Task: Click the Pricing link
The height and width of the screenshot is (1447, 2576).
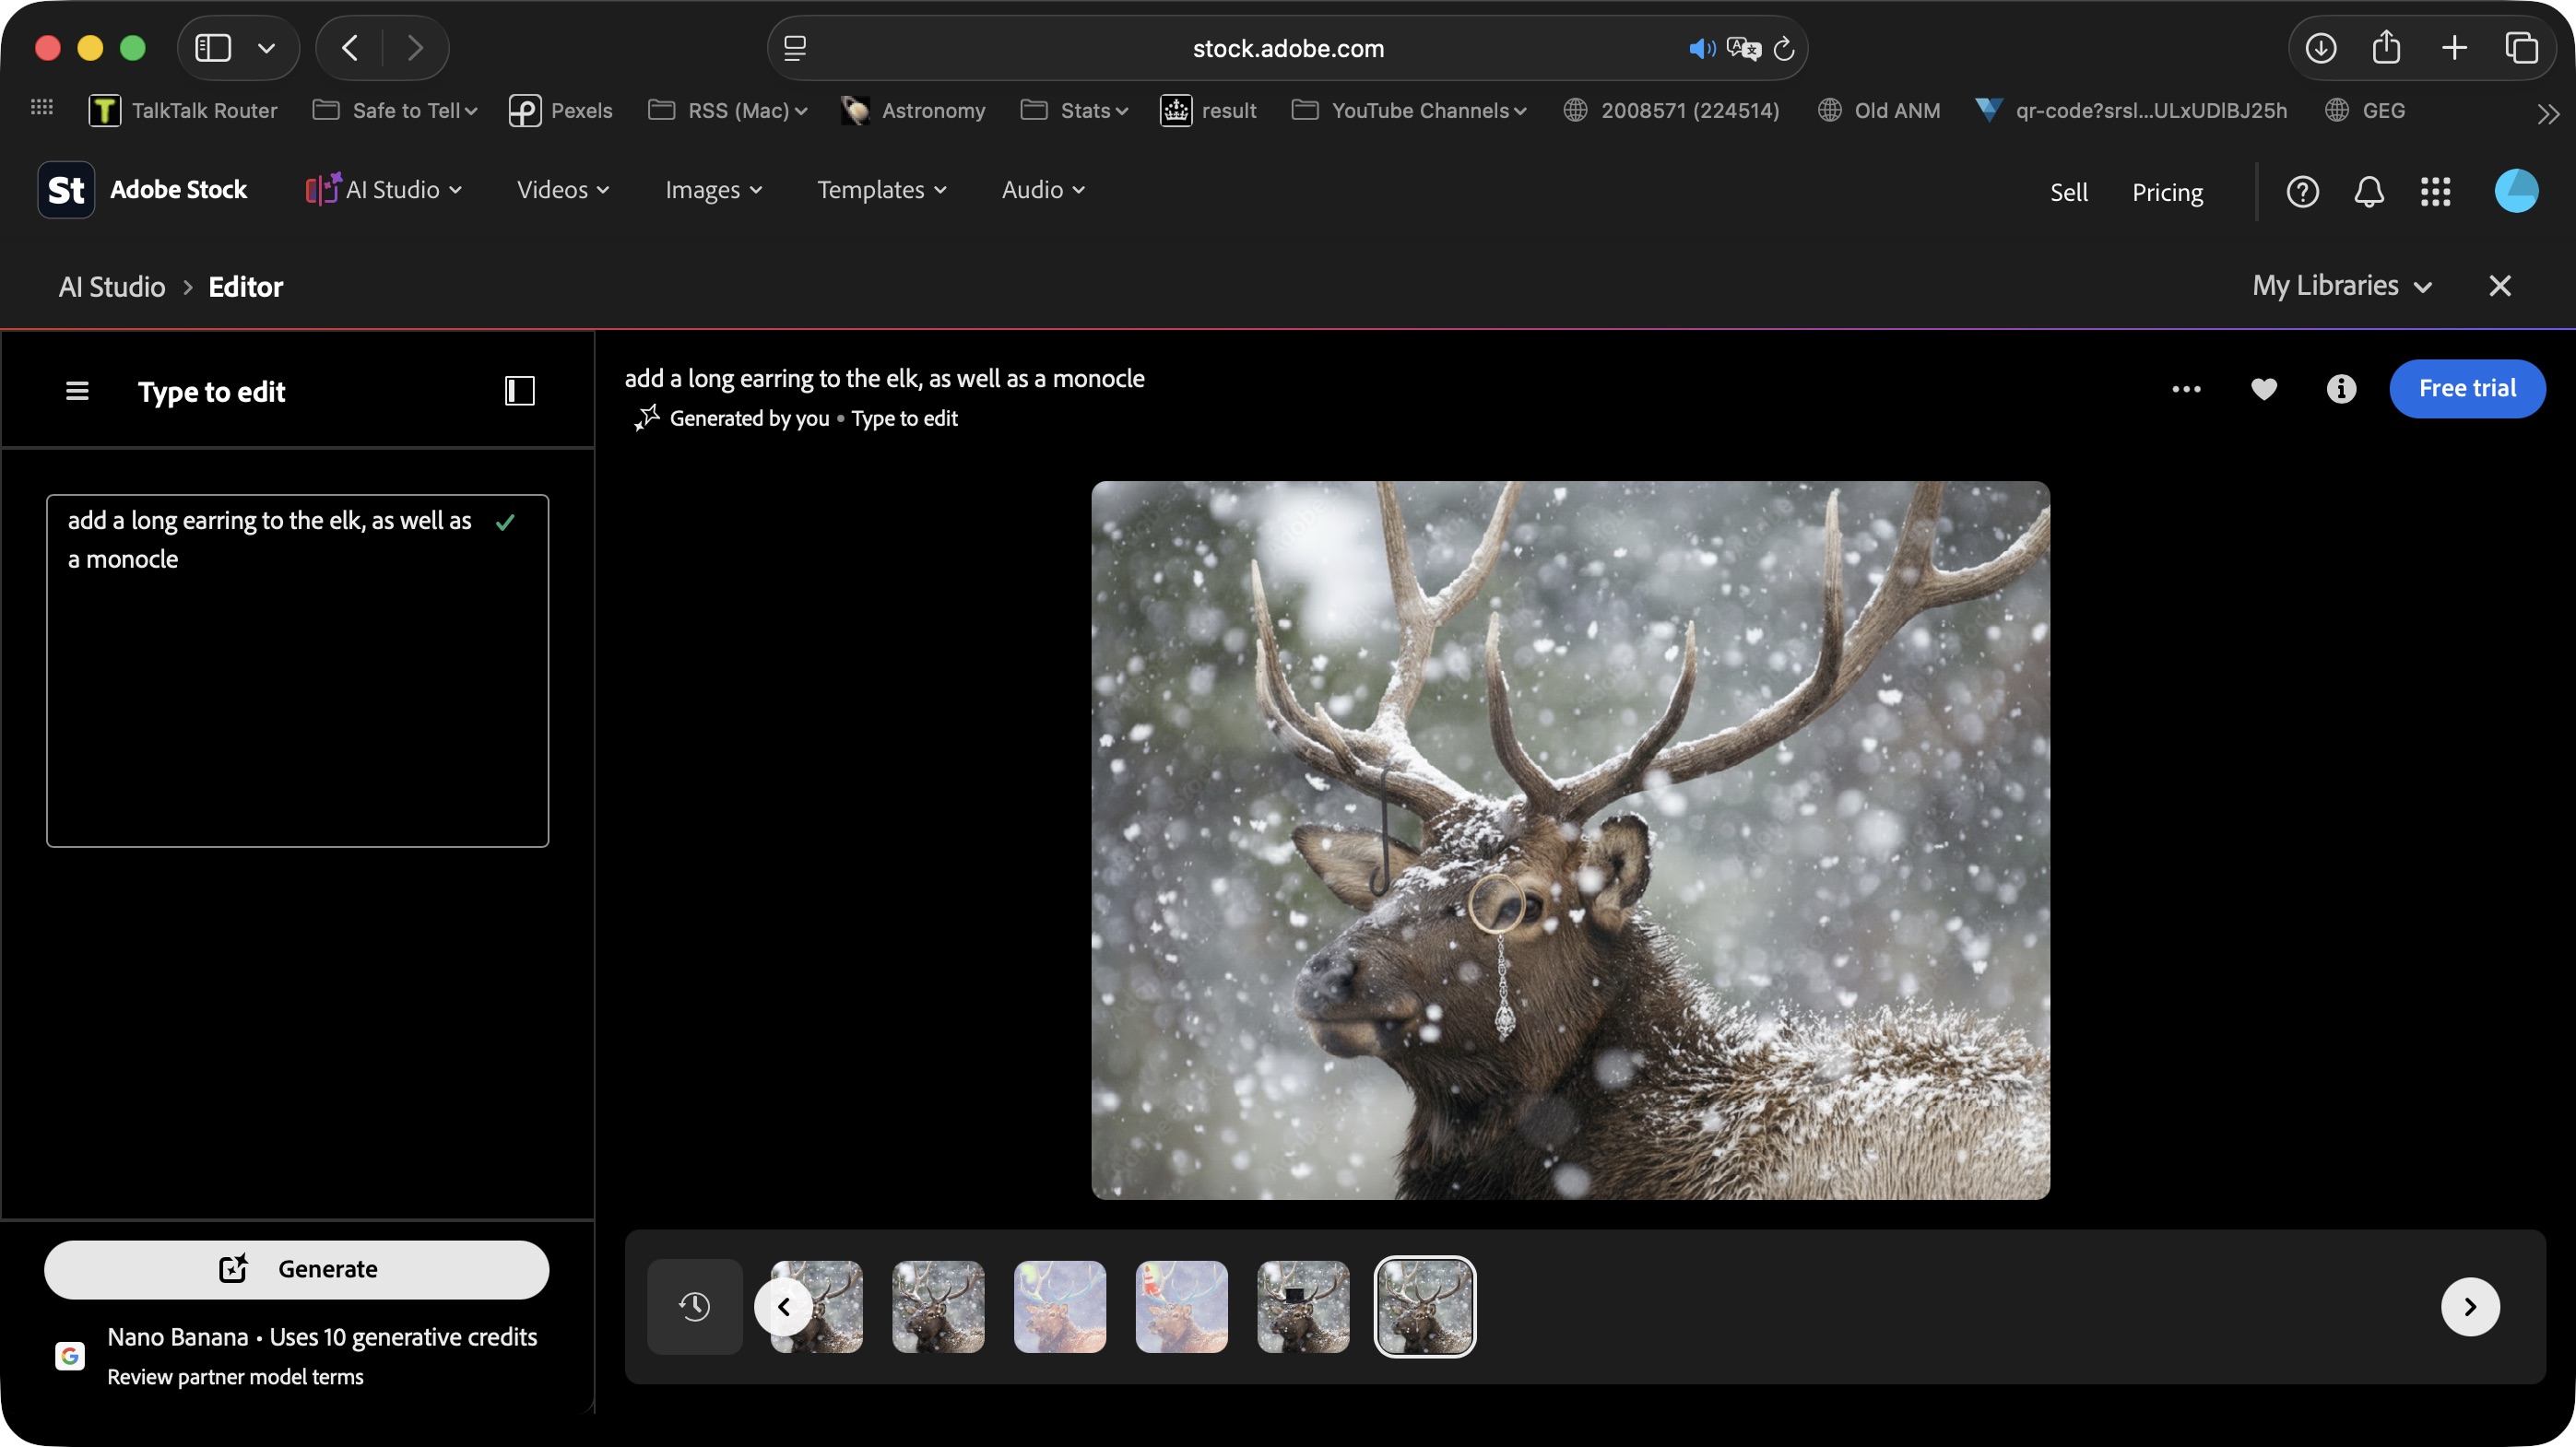Action: click(2167, 192)
